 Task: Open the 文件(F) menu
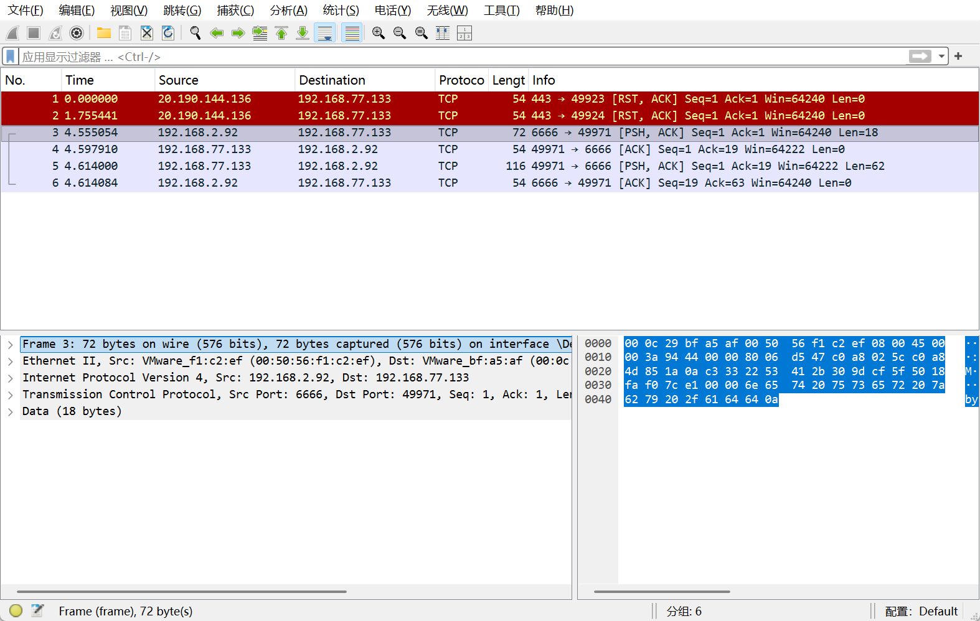[26, 11]
